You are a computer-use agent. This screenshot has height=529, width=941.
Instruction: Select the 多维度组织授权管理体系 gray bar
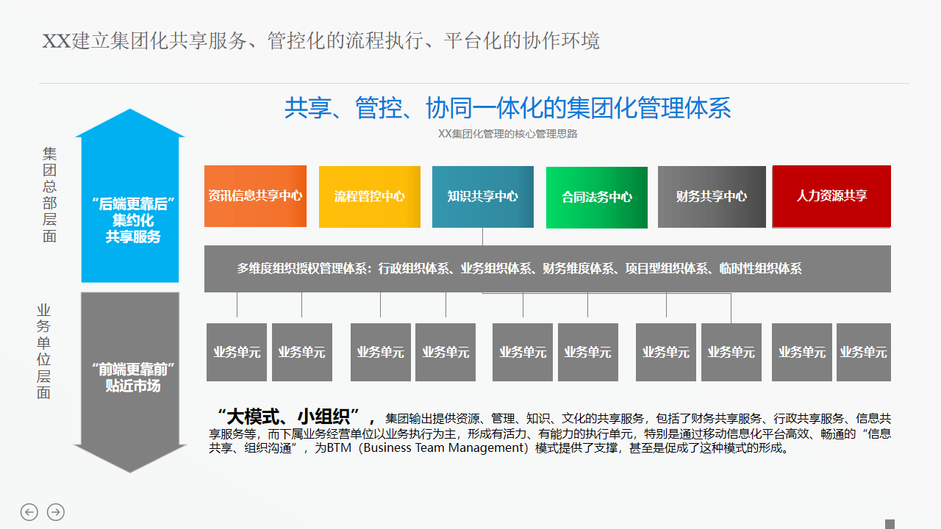(x=547, y=268)
